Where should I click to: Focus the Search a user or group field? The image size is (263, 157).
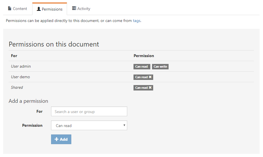(x=89, y=112)
